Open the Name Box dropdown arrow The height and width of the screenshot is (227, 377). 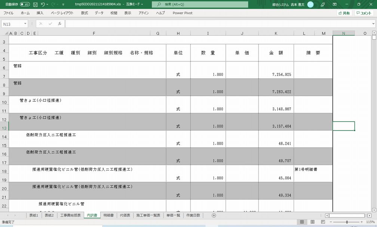(x=25, y=24)
